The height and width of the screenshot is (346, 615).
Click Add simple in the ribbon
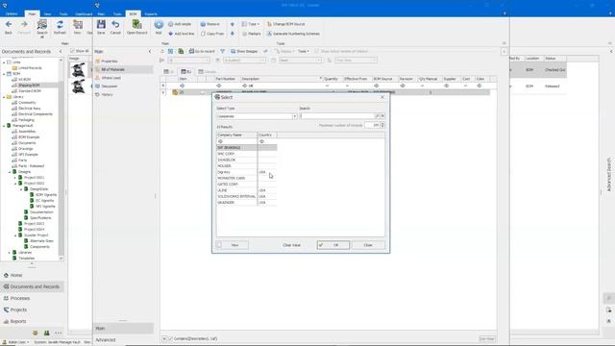tap(180, 24)
